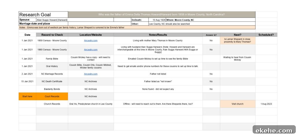Screen dimensions: 296x135
Task: Select the Lee County should also be searched cell
Action: [x=202, y=24]
